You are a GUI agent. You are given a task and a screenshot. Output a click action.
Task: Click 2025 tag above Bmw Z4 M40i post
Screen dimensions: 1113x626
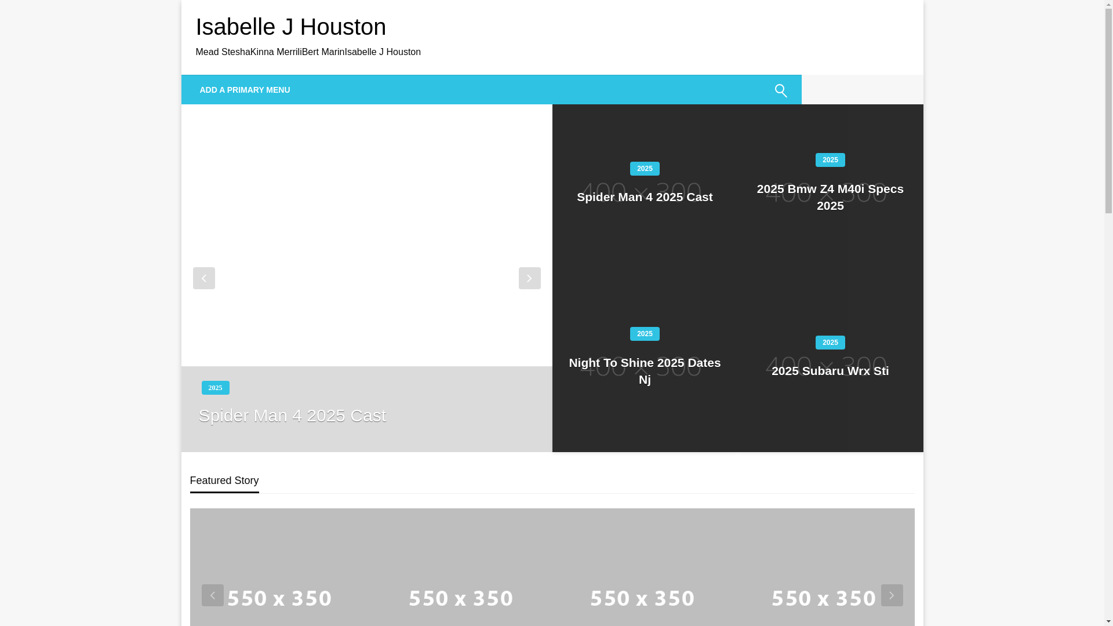(x=830, y=160)
